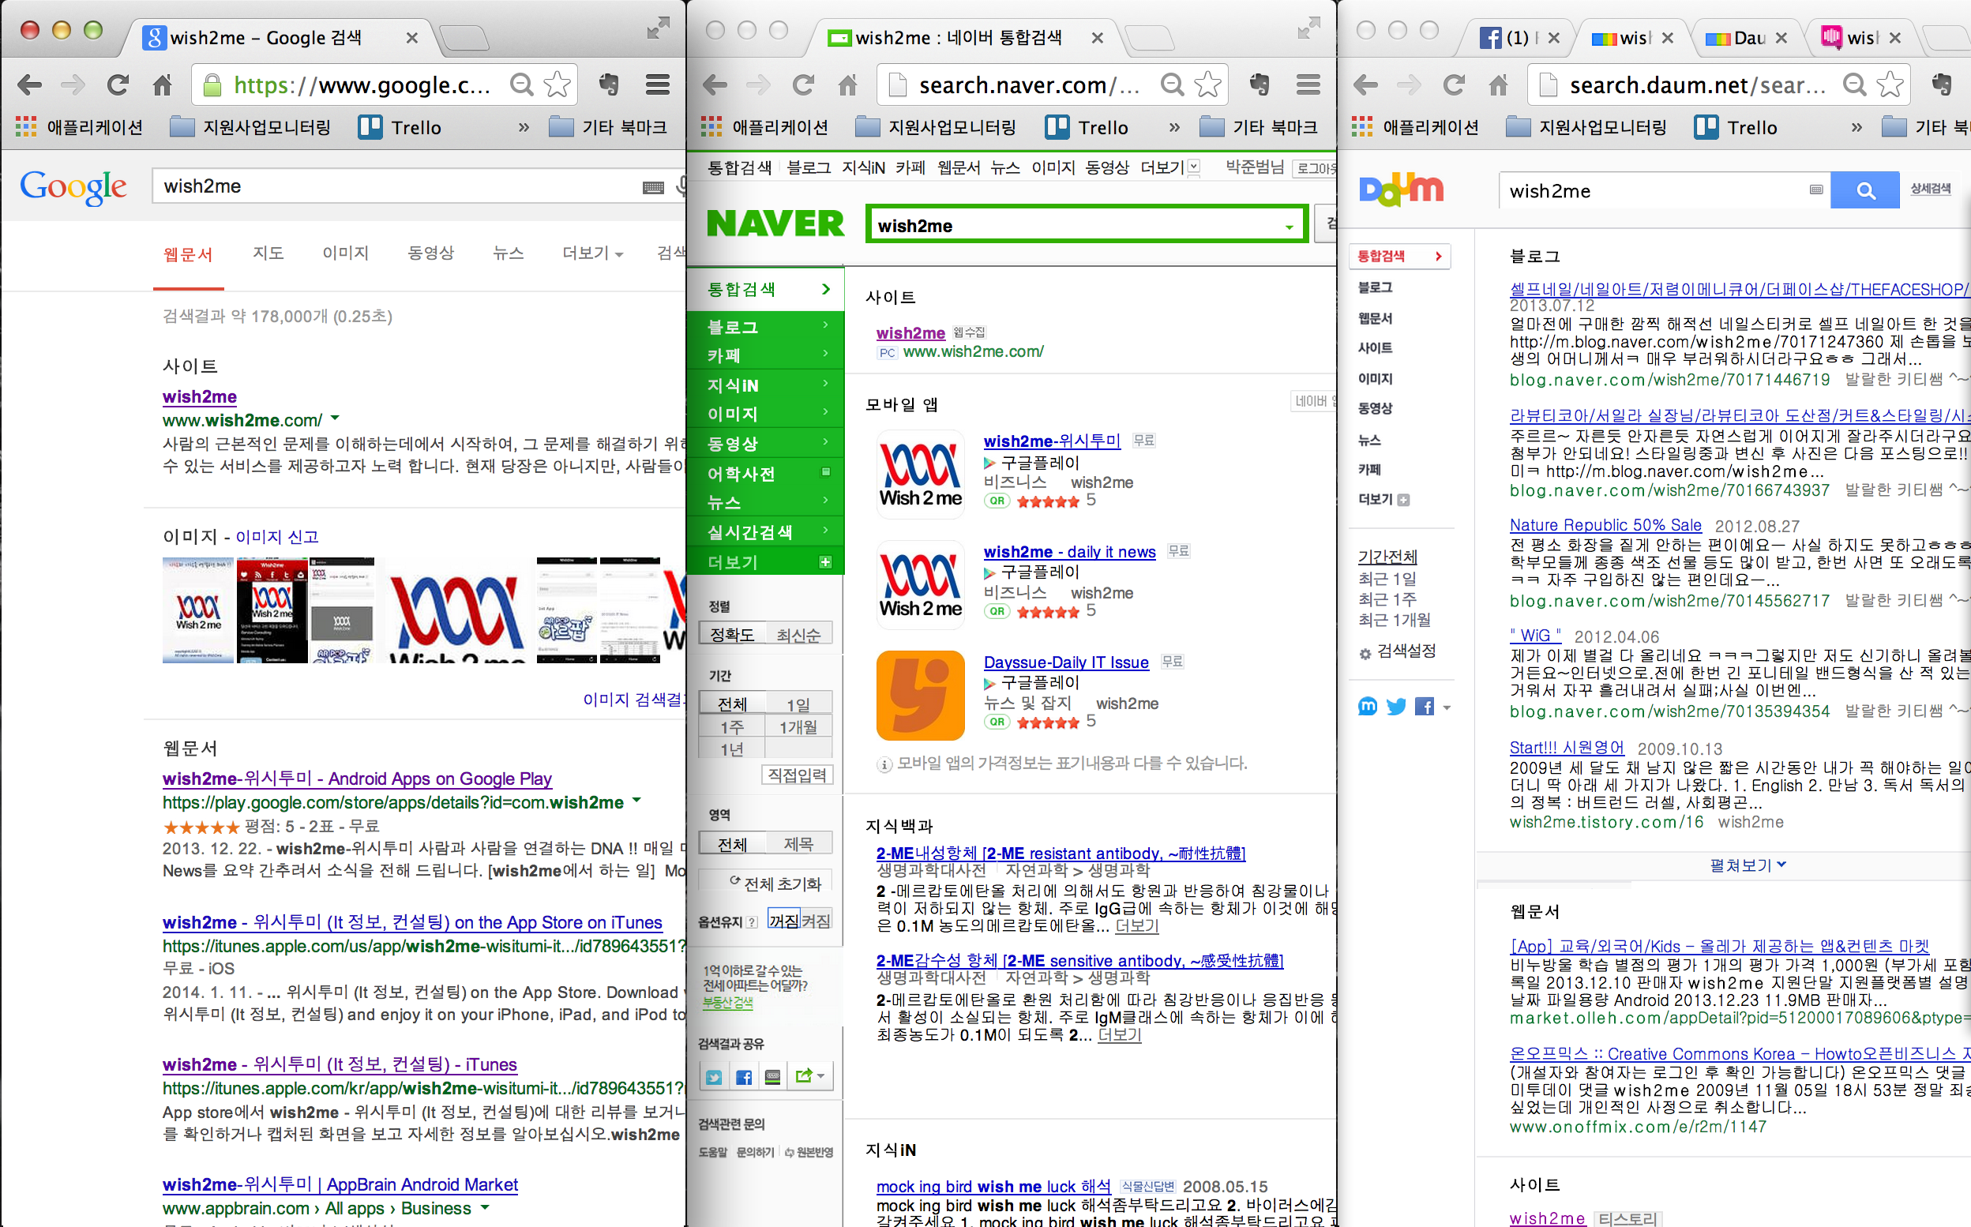Expand Daum blog results with 펼쳐보기
Viewport: 1971px width, 1227px height.
pyautogui.click(x=1747, y=866)
